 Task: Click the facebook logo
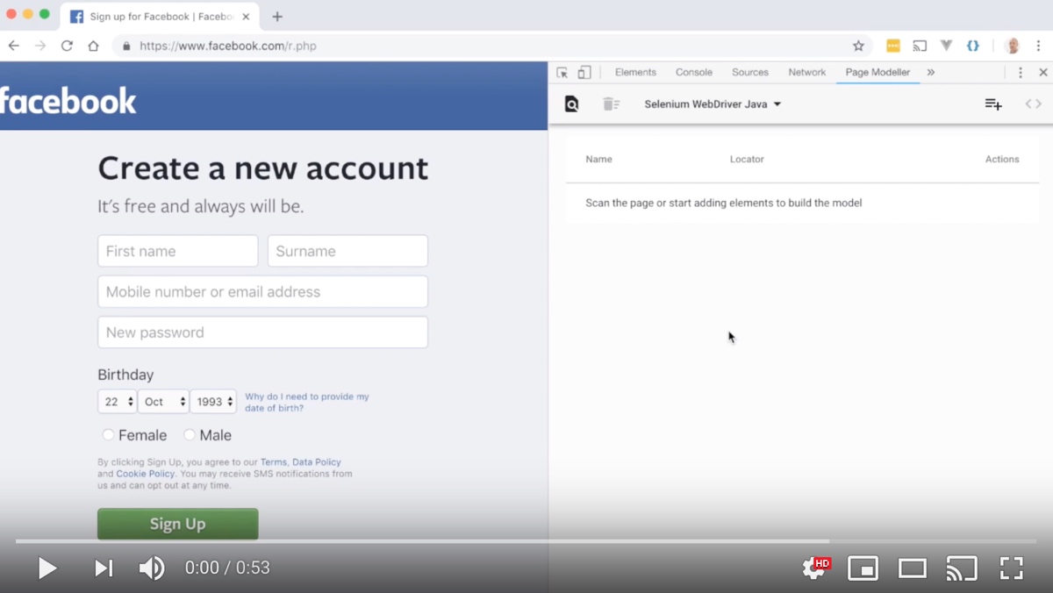[x=68, y=101]
